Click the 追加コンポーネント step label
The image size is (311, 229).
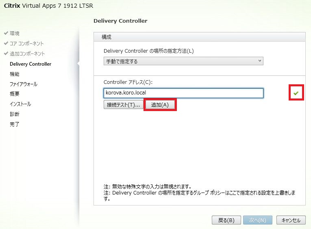[x=27, y=54]
